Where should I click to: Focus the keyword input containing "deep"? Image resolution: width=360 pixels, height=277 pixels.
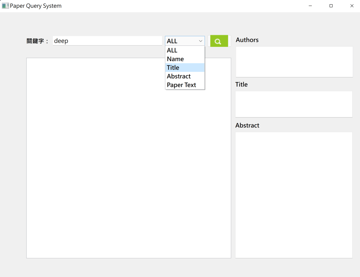(x=107, y=41)
